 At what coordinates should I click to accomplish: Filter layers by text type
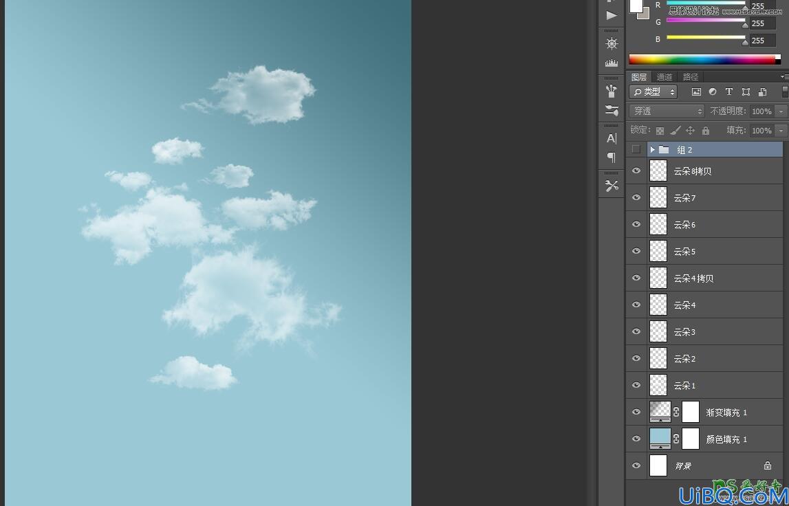pos(728,91)
